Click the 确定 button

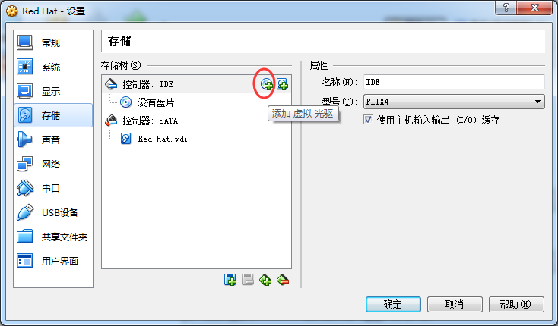point(393,304)
